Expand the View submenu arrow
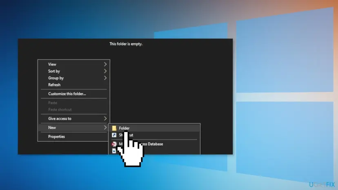This screenshot has width=338, height=190. (105, 64)
